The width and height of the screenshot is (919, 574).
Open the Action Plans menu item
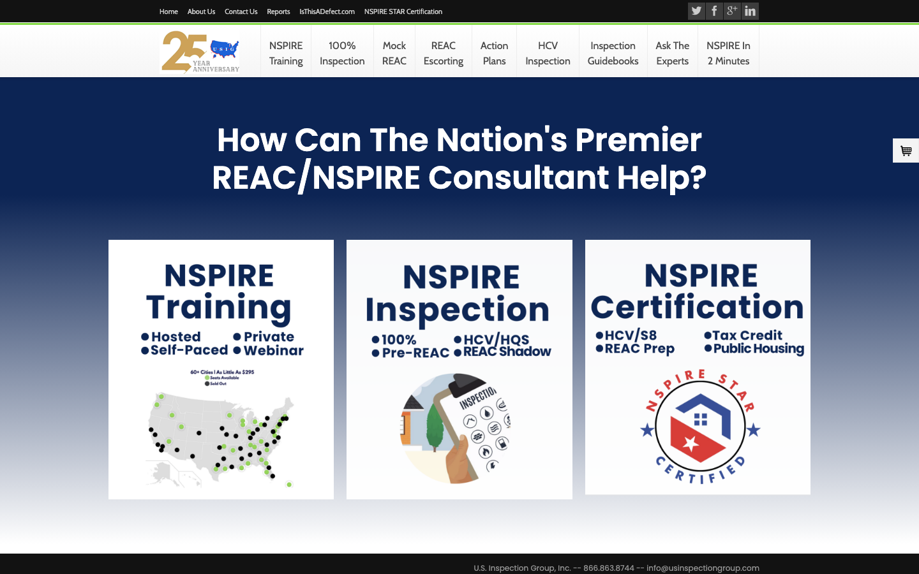[x=494, y=53]
